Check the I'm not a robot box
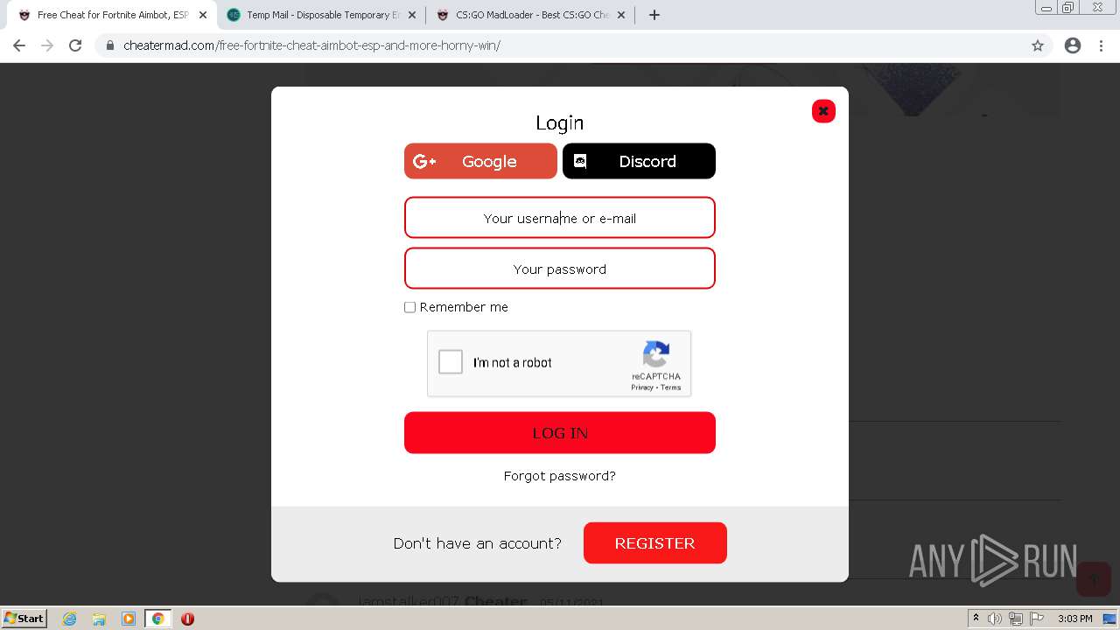 click(x=451, y=362)
